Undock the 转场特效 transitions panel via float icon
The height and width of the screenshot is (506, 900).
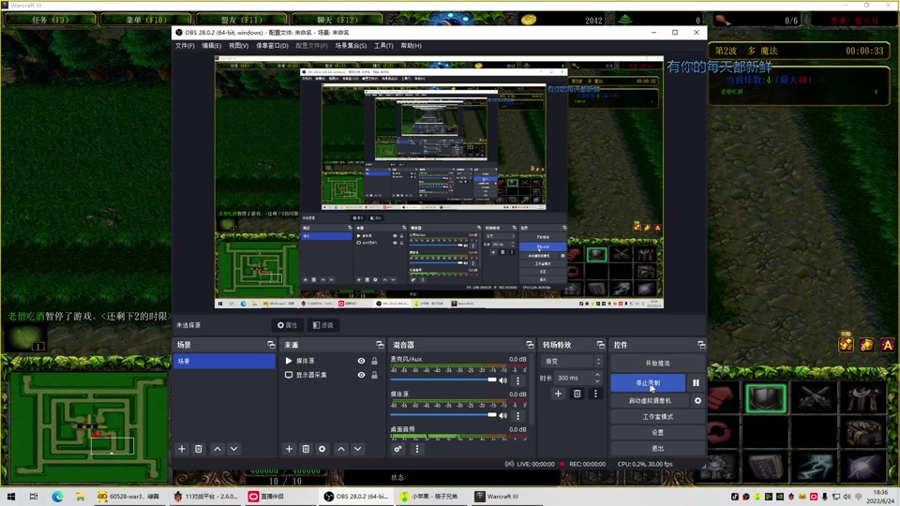pos(600,345)
